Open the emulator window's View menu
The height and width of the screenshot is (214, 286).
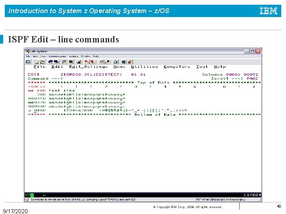43,56
